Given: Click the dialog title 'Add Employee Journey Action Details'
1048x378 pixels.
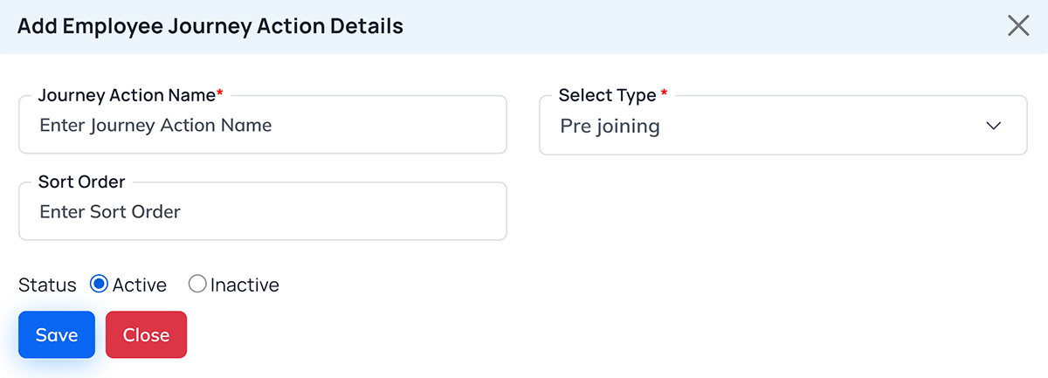Looking at the screenshot, I should pos(210,26).
